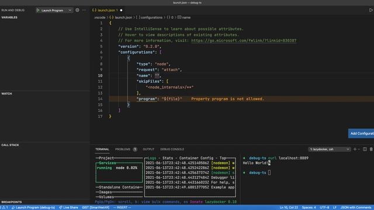Open the go.microsoft.com fwlink URL
The width and height of the screenshot is (374, 210).
244,40
